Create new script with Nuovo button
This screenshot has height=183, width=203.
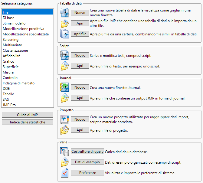point(80,55)
